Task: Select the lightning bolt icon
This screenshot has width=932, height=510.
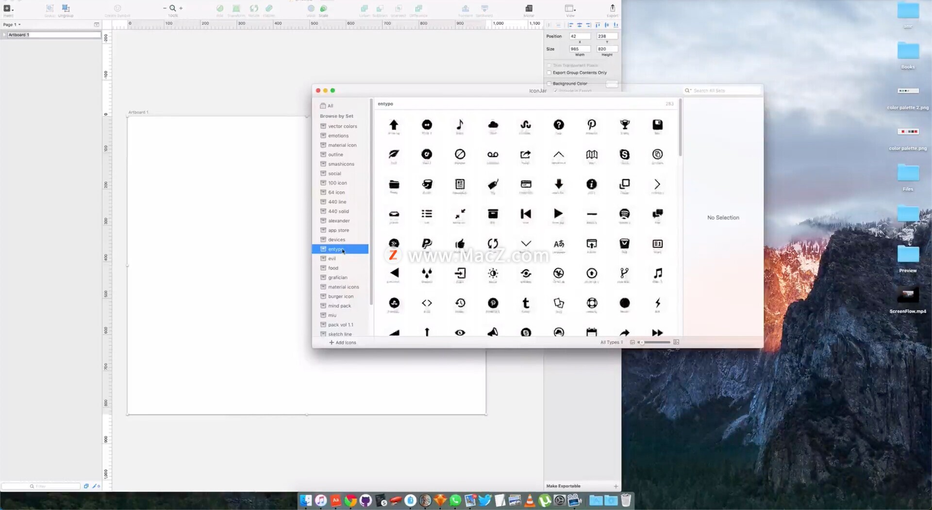Action: (x=658, y=303)
